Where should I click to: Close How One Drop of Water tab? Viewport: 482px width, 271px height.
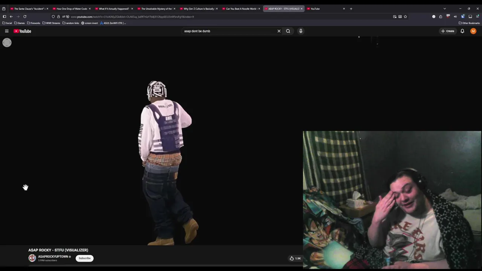[x=90, y=9]
